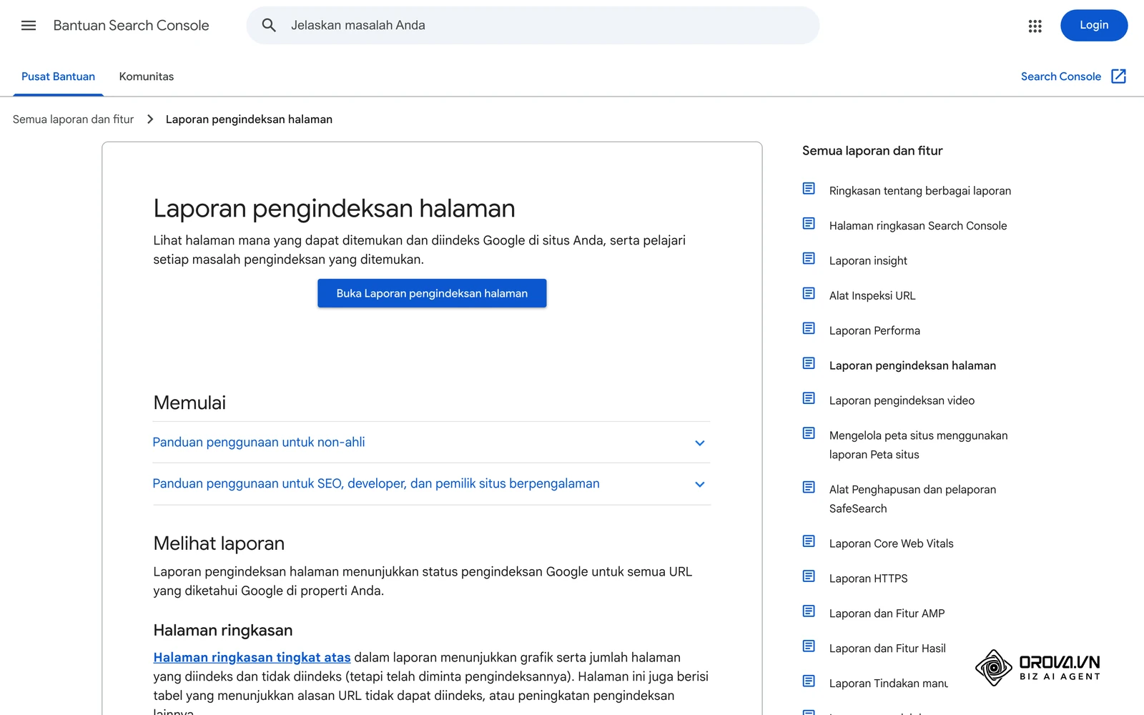Click the article icon beside Laporan dan Fitur AMP
This screenshot has width=1144, height=715.
[809, 611]
